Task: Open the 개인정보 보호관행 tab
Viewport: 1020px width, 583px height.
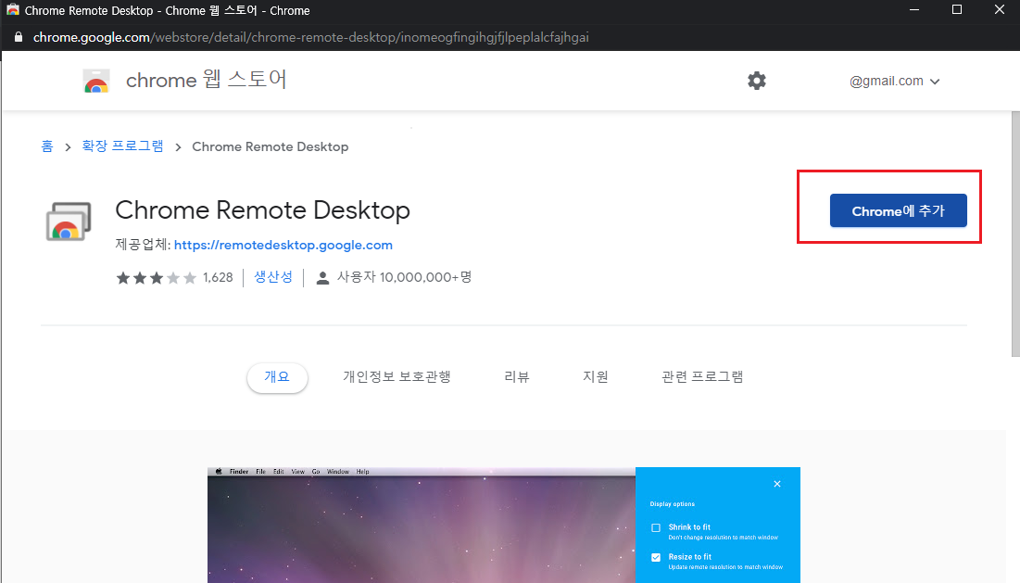Action: 397,377
